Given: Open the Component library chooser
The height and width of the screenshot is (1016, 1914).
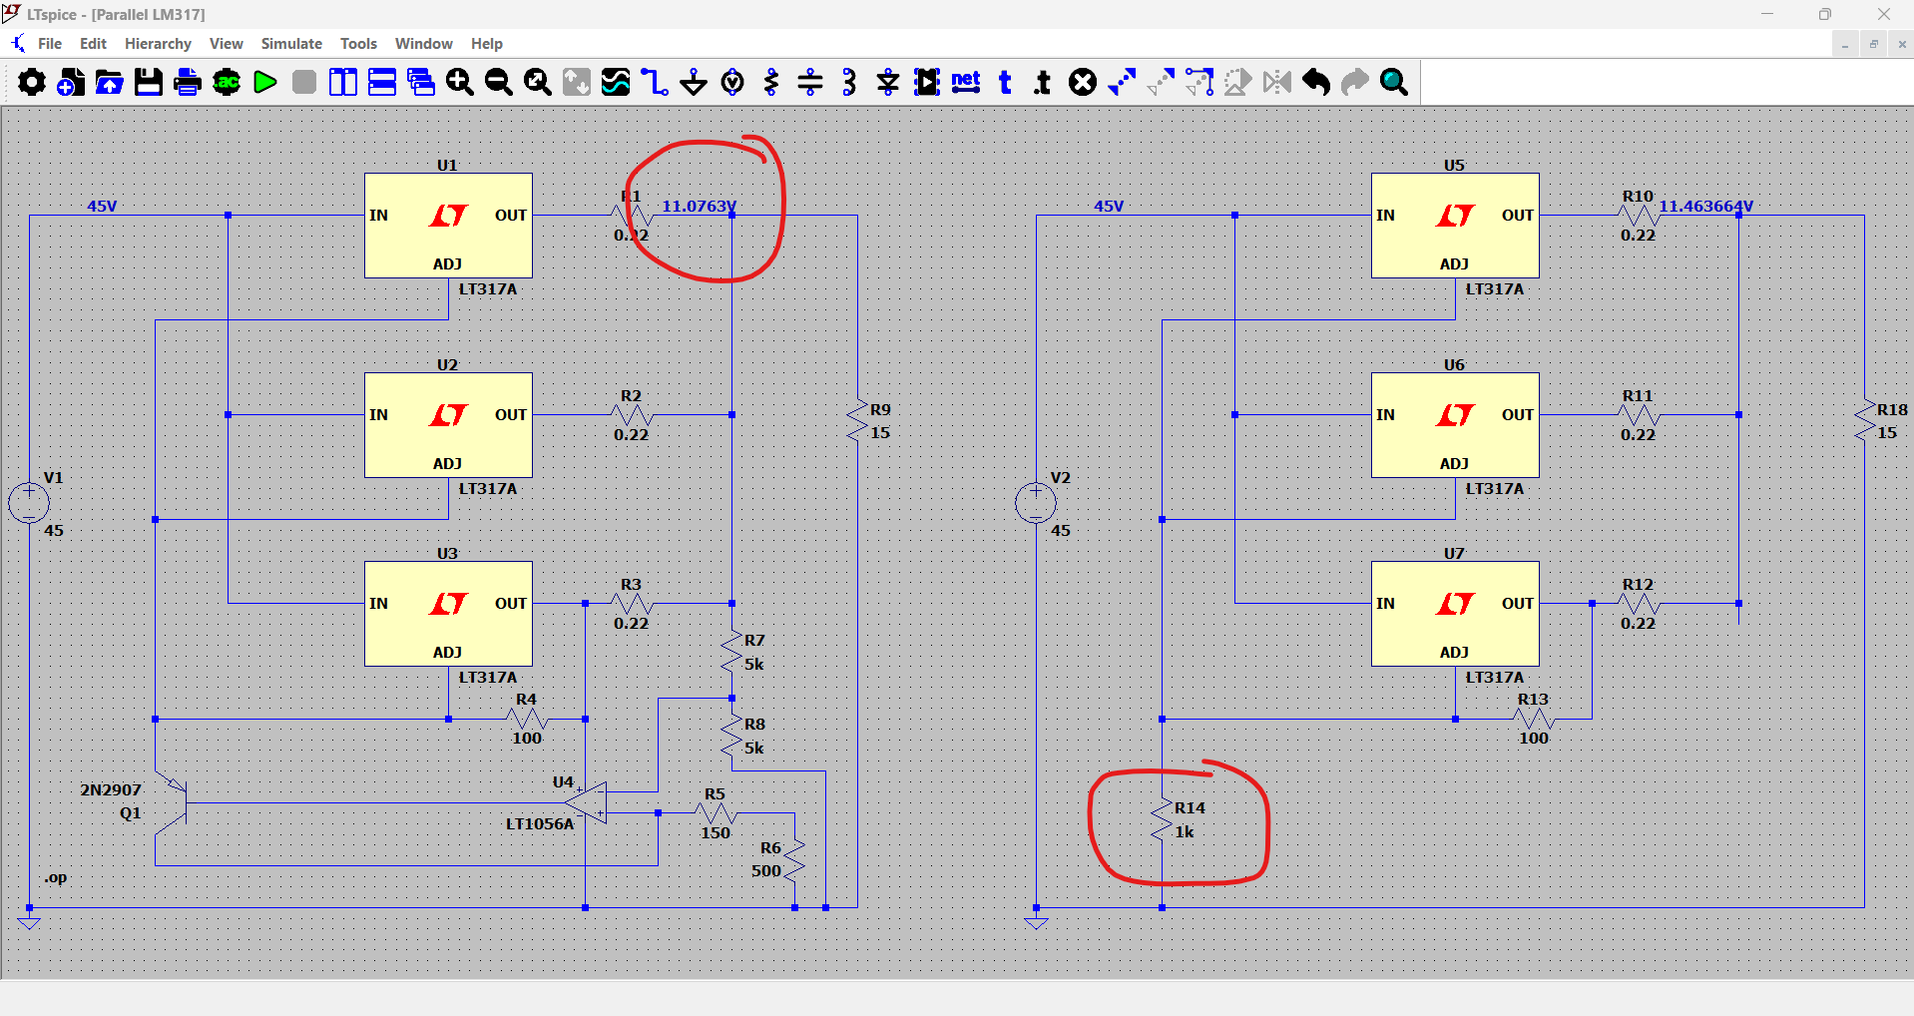Looking at the screenshot, I should click(x=927, y=82).
